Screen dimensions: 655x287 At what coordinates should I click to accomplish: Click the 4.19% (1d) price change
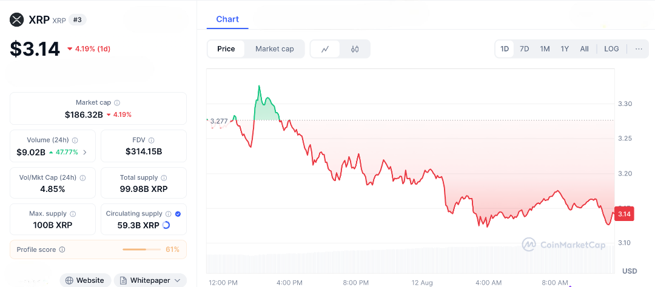point(89,49)
